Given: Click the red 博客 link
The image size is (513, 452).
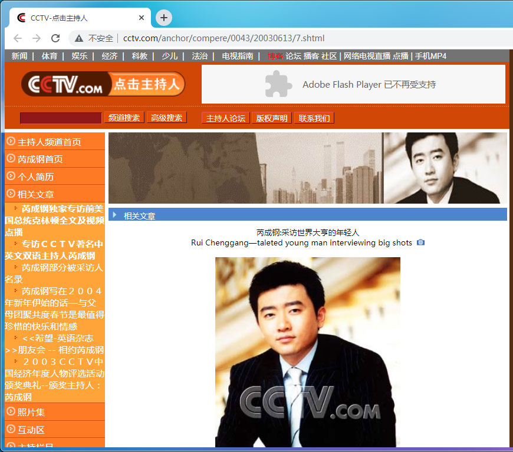Looking at the screenshot, I should [x=275, y=56].
